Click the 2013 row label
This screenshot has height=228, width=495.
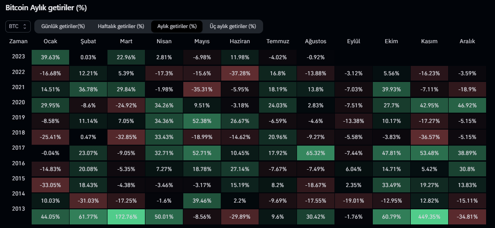point(18,210)
